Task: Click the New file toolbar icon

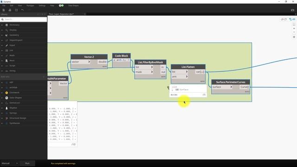Action: point(4,10)
